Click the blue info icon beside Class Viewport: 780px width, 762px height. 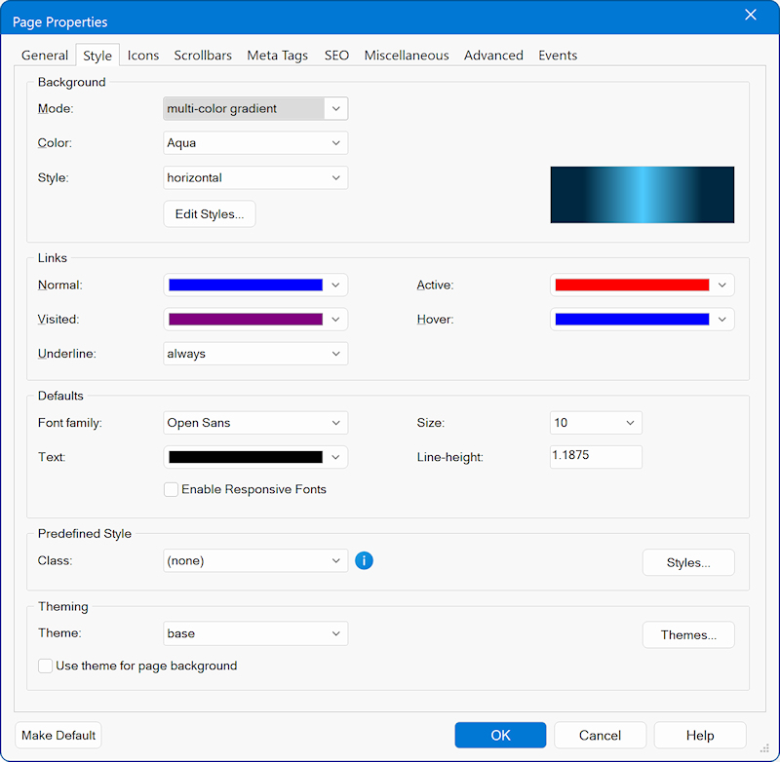pyautogui.click(x=364, y=560)
